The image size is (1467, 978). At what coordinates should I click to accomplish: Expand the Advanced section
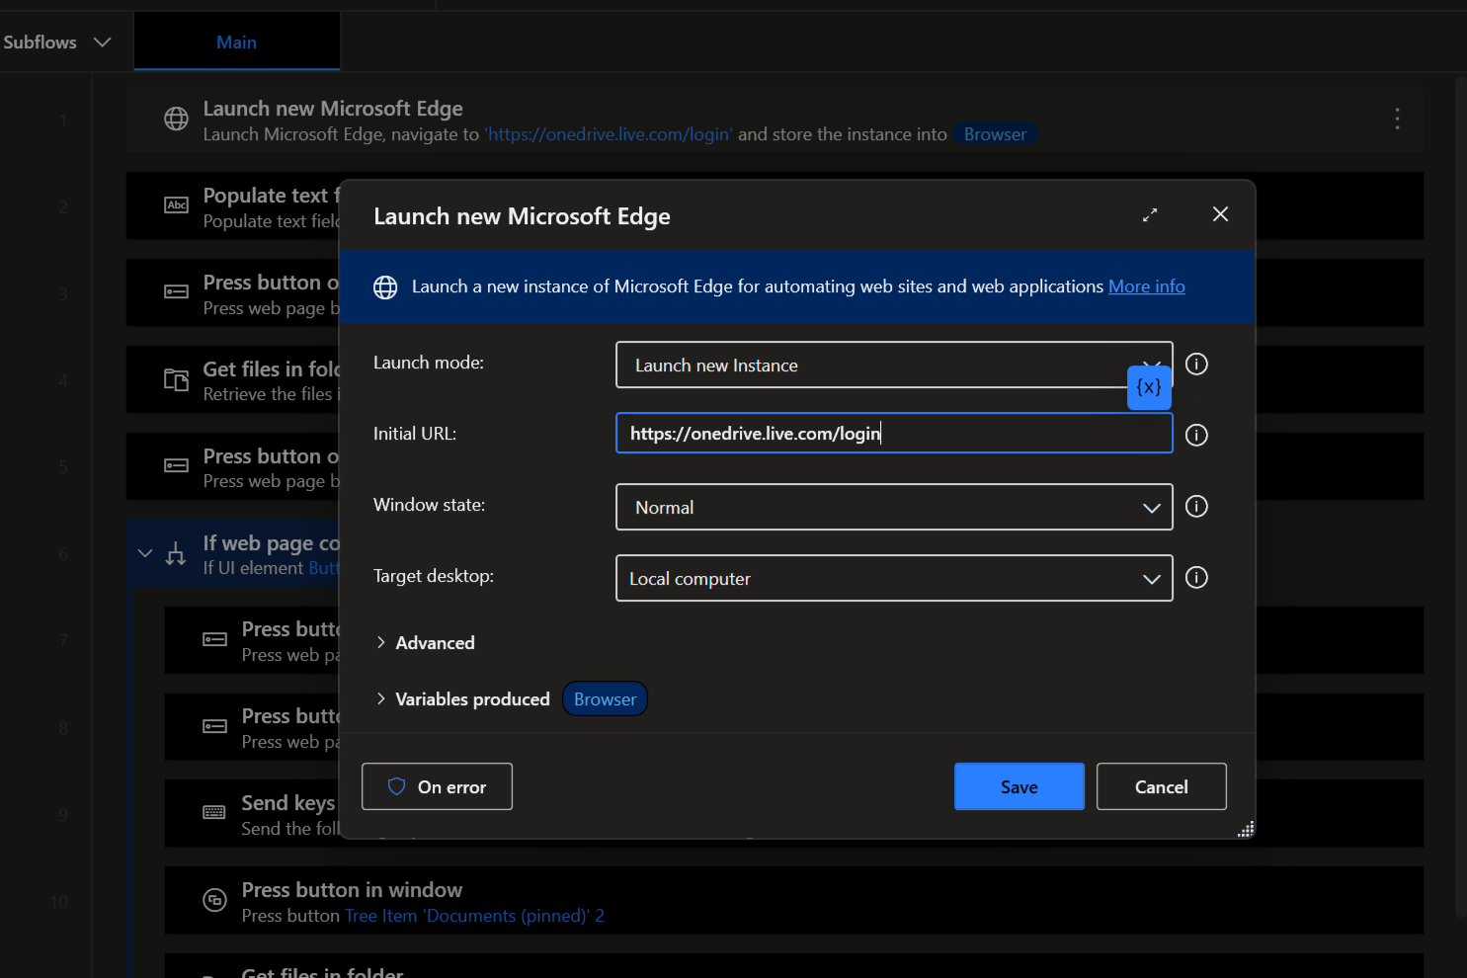pyautogui.click(x=425, y=643)
